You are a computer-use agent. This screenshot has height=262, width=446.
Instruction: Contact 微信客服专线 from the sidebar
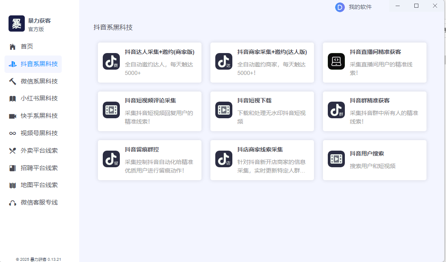point(39,202)
